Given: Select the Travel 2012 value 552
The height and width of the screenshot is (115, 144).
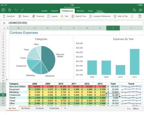Looking at the screenshot, I should [x=87, y=98].
